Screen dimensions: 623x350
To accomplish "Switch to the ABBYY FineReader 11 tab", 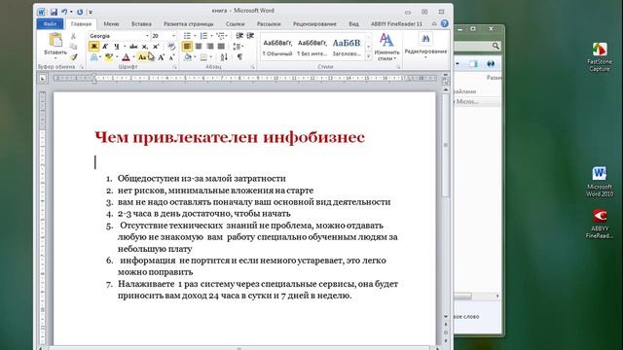I will (396, 23).
